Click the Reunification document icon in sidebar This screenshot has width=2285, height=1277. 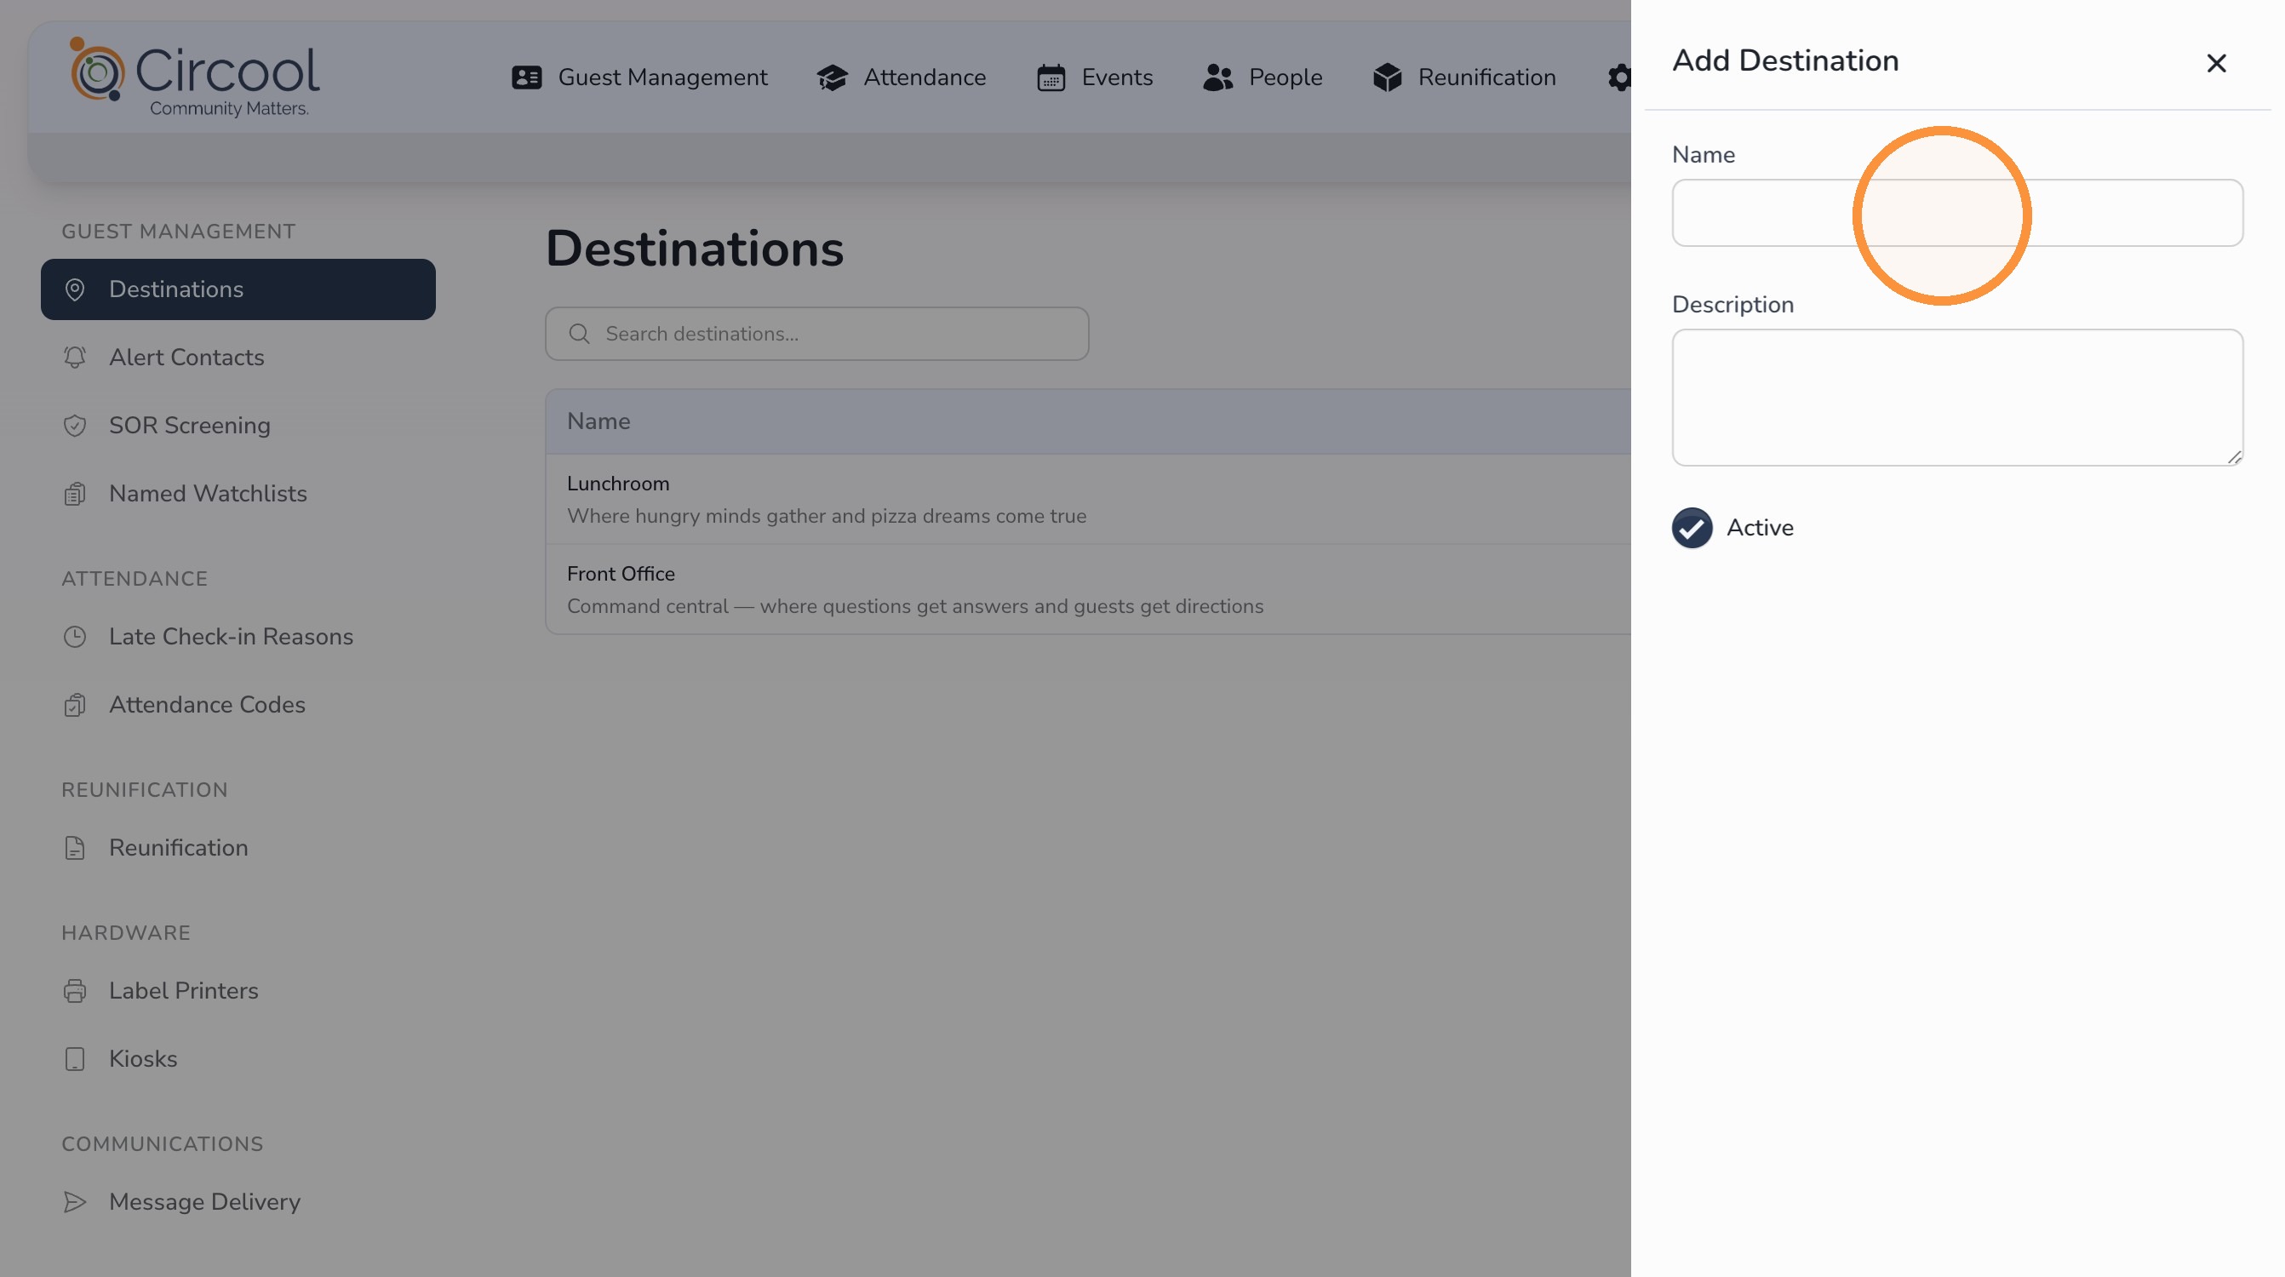pyautogui.click(x=76, y=848)
